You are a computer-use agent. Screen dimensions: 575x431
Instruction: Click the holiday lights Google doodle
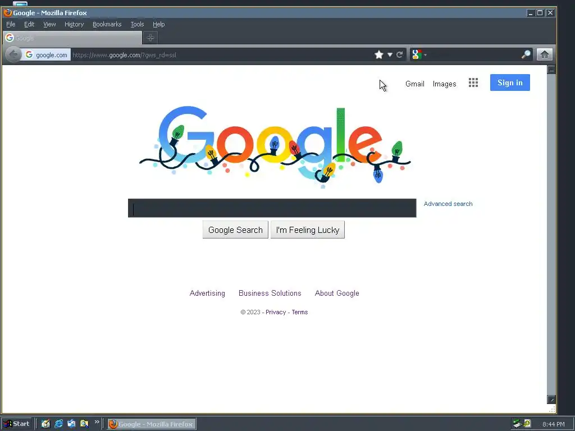275,146
